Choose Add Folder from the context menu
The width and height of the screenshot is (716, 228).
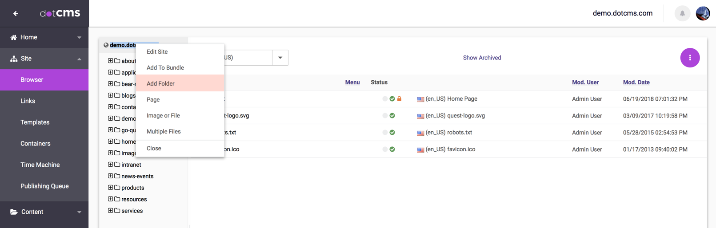160,83
